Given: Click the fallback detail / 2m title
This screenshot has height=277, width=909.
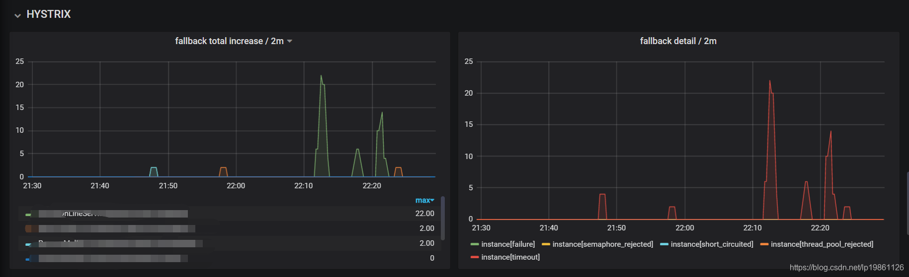Looking at the screenshot, I should pyautogui.click(x=678, y=41).
